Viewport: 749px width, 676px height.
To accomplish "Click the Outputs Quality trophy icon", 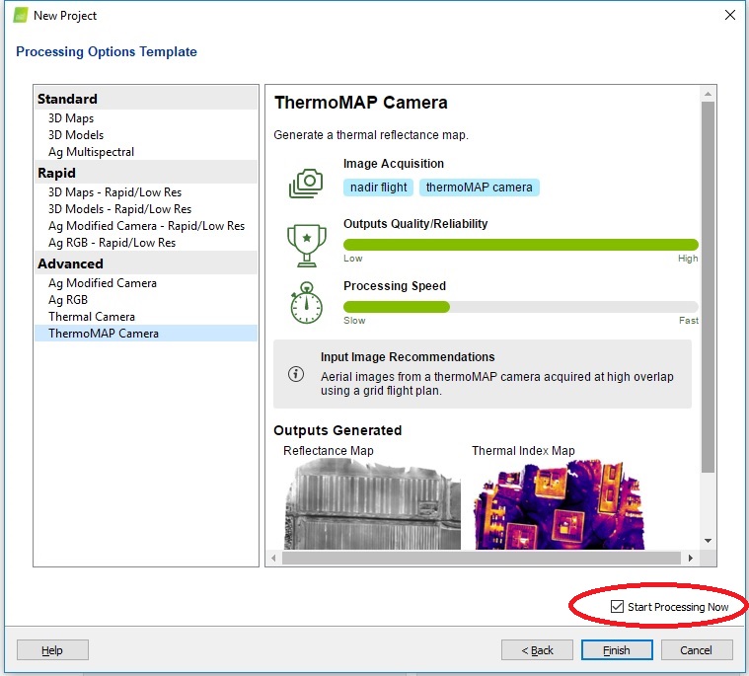I will coord(307,246).
